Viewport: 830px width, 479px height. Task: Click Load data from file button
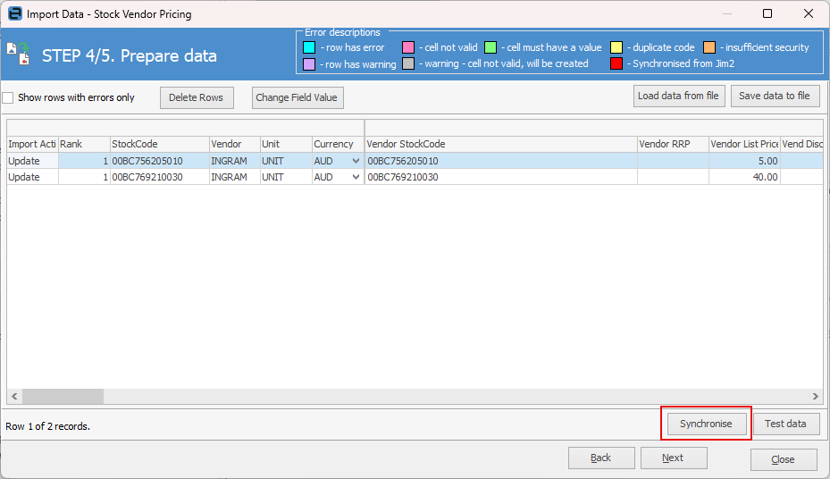[x=679, y=96]
